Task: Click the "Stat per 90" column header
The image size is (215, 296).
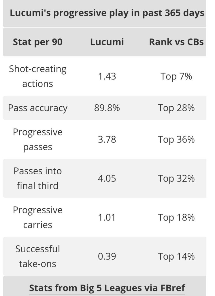Action: pos(37,42)
